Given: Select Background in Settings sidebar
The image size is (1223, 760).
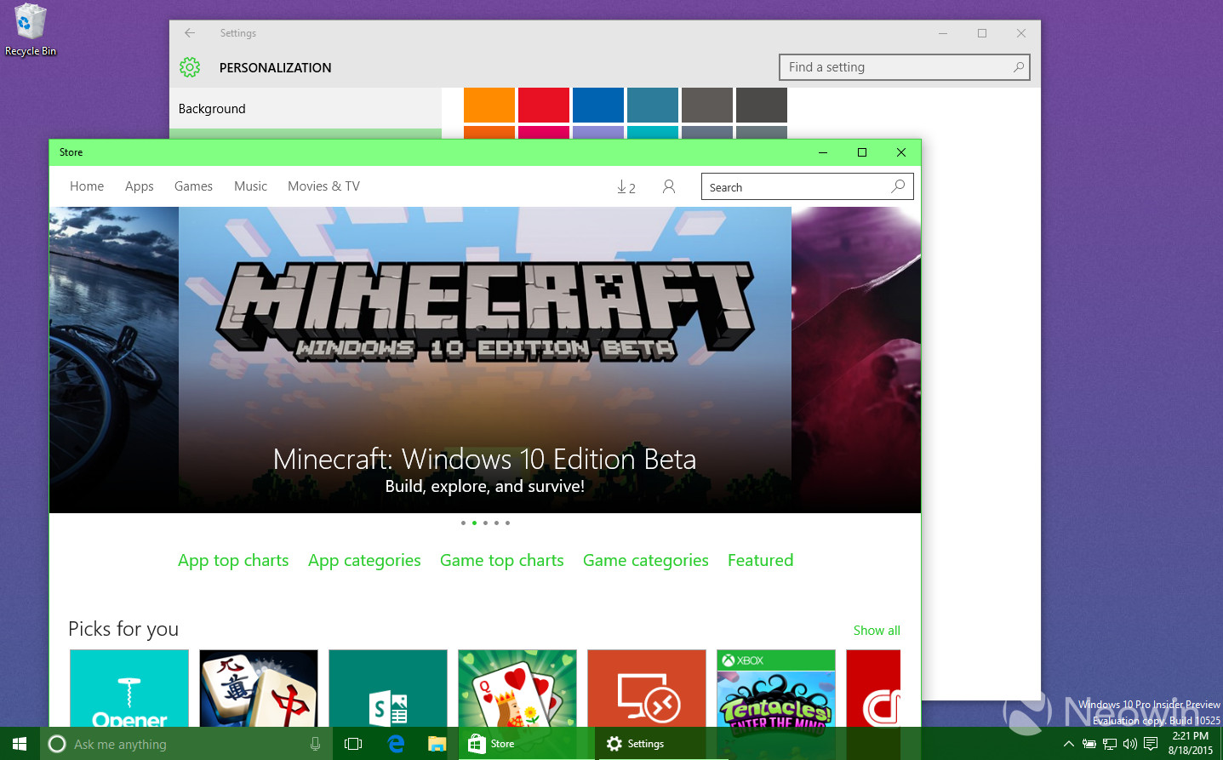Looking at the screenshot, I should [x=306, y=109].
